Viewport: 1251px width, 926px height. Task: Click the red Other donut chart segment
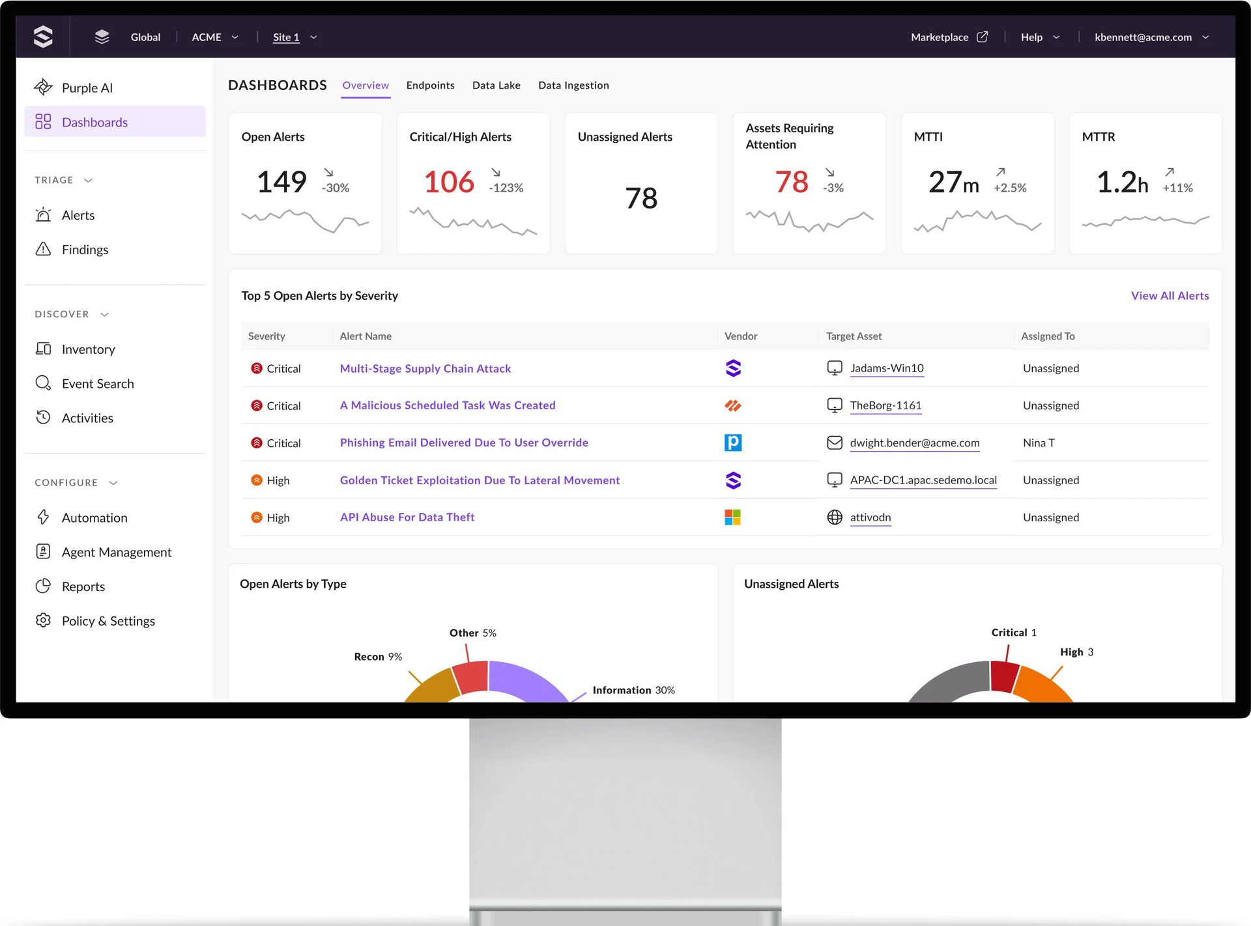coord(472,678)
